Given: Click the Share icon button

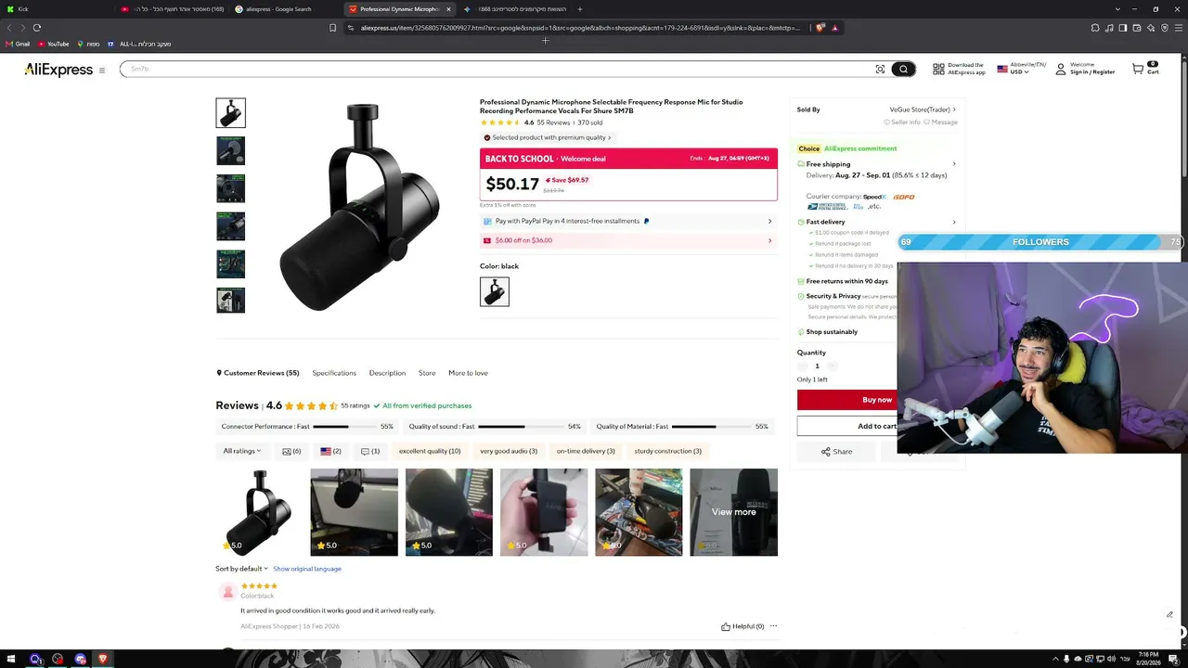Looking at the screenshot, I should [x=836, y=452].
